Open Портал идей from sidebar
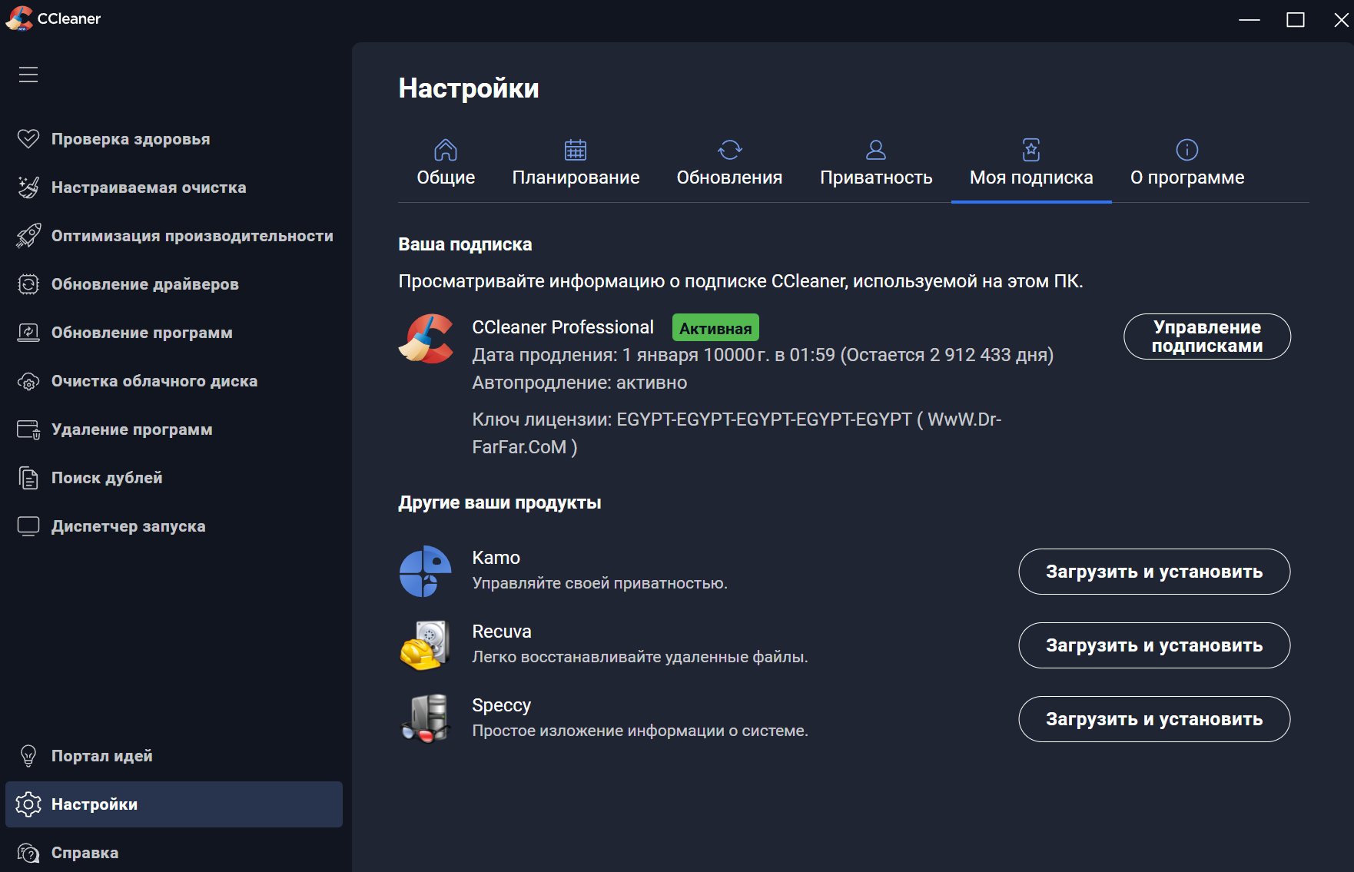Image resolution: width=1354 pixels, height=872 pixels. click(101, 756)
